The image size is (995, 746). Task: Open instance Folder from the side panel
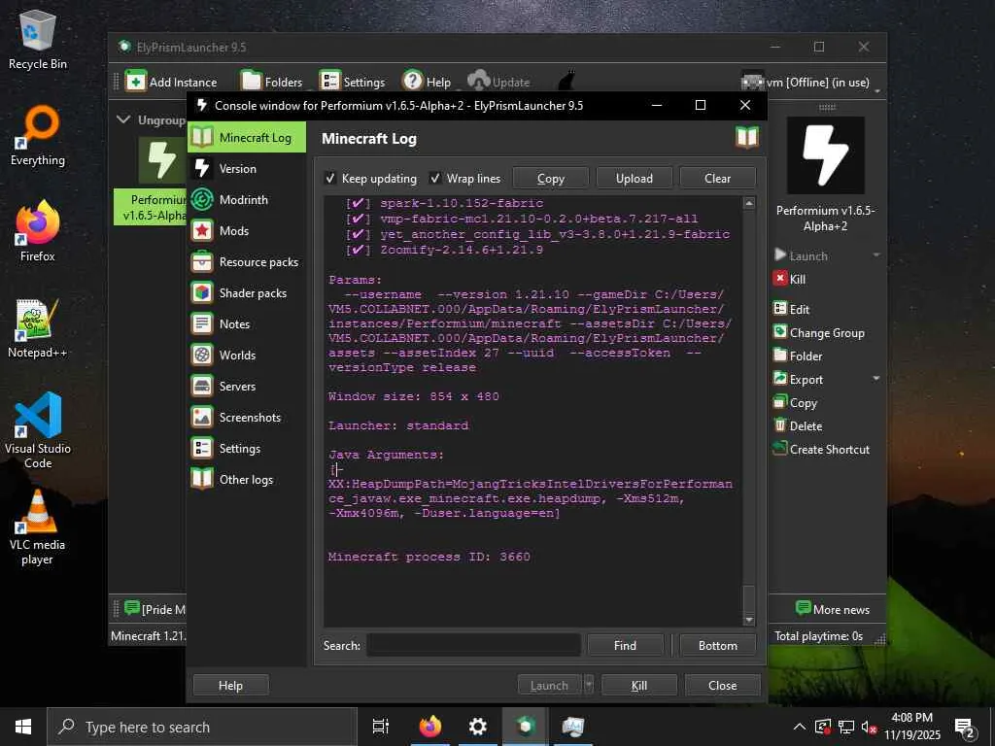pos(798,356)
